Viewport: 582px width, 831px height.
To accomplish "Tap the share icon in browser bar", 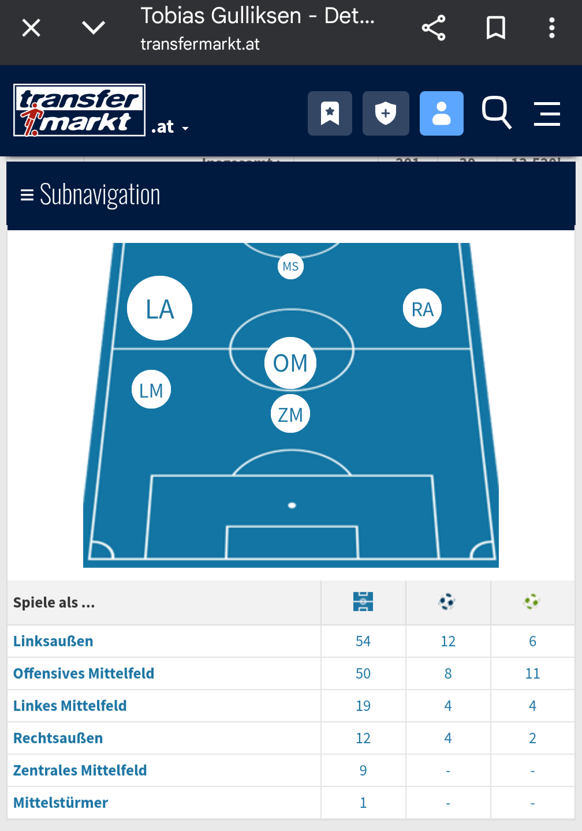I will (434, 28).
